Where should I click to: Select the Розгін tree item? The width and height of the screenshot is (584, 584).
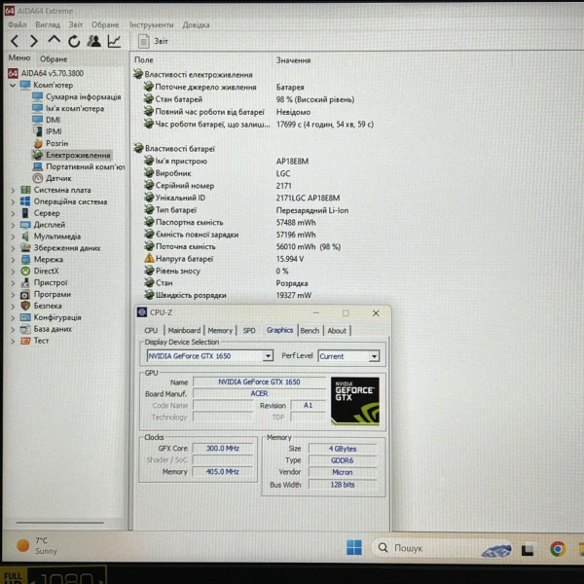click(51, 143)
